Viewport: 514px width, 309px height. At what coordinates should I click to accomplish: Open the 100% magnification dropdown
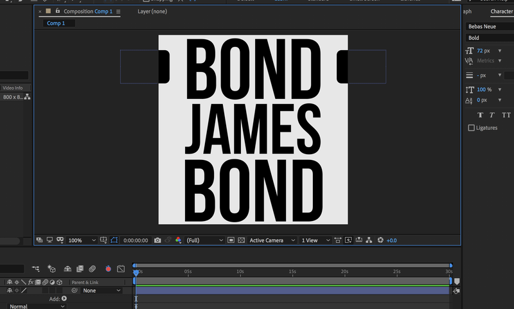point(82,240)
